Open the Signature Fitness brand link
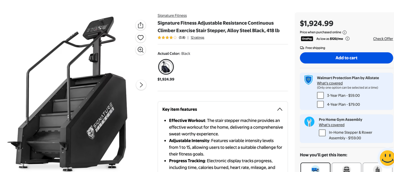Screen dimensions: 394x172 [x=172, y=15]
